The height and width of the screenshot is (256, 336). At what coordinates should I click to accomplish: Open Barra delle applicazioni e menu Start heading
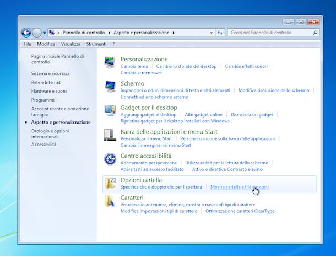pyautogui.click(x=169, y=131)
